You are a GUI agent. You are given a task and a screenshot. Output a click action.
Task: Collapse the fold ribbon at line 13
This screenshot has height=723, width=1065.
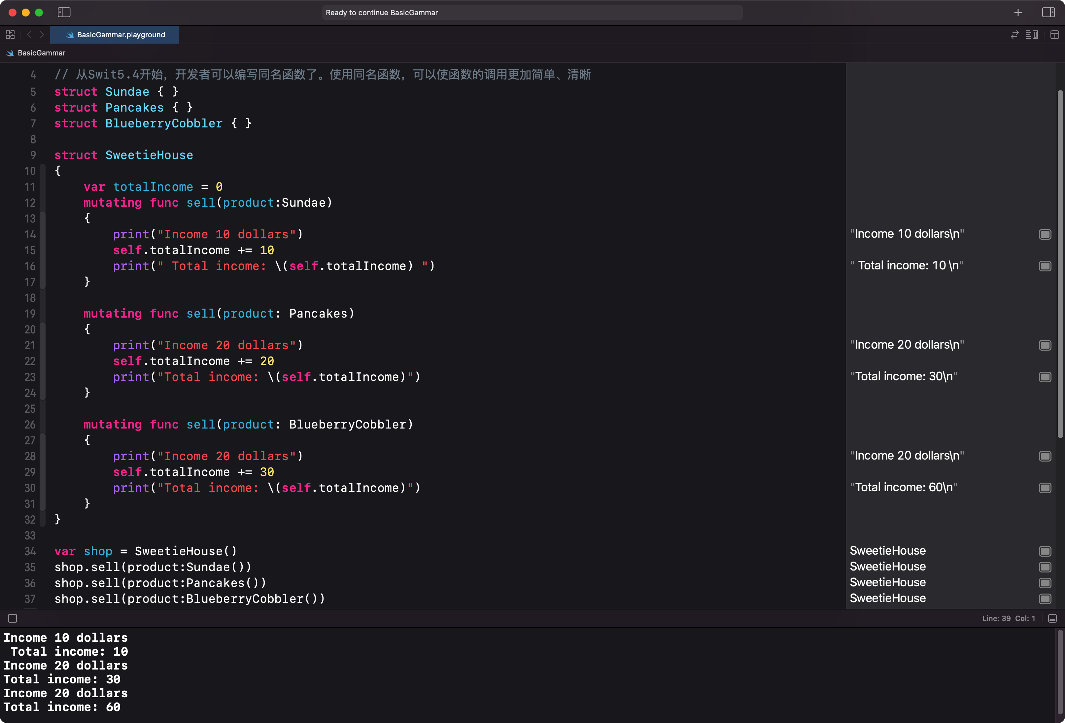[43, 250]
